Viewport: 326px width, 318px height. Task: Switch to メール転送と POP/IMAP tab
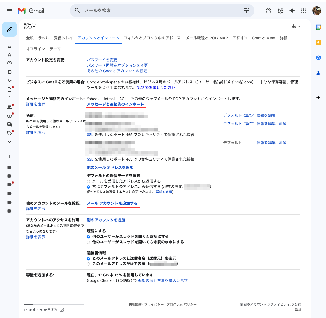click(x=207, y=38)
